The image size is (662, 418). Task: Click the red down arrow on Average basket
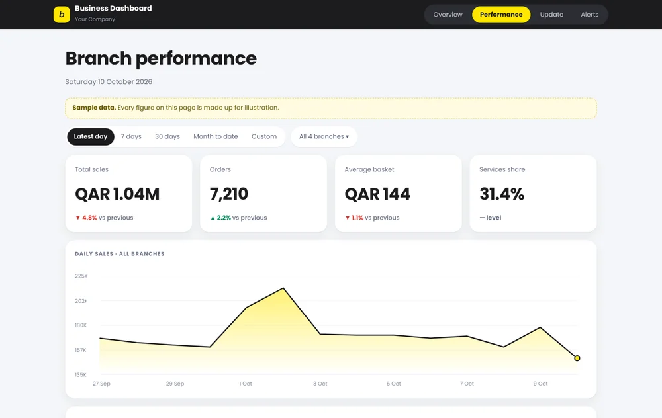click(x=348, y=218)
